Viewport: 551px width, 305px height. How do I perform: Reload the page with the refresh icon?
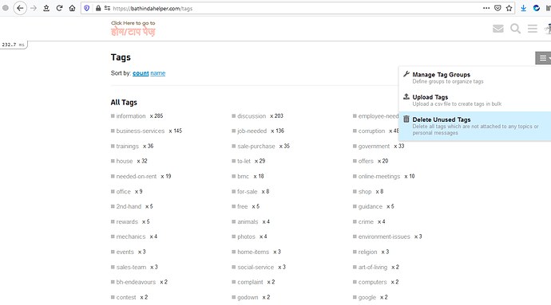click(59, 8)
